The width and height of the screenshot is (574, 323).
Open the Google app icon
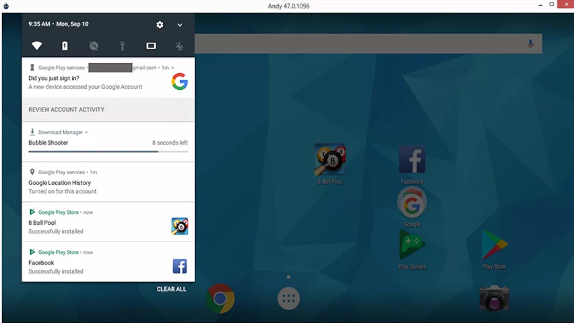[412, 202]
